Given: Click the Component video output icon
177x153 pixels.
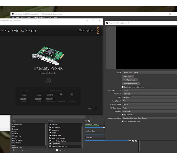Looking at the screenshot, I should [x=50, y=95].
